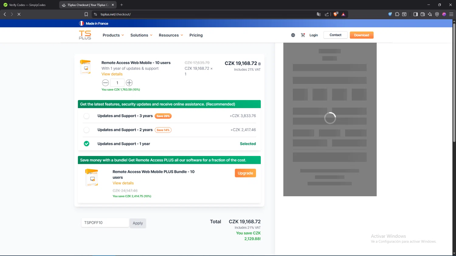Viewport: 456px width, 256px height.
Task: Apply the TSPOFF10 coupon code
Action: 138,223
